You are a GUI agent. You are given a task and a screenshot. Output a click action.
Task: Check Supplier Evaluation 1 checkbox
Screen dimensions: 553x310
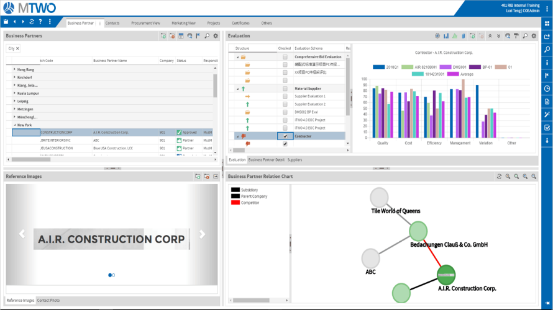click(285, 97)
